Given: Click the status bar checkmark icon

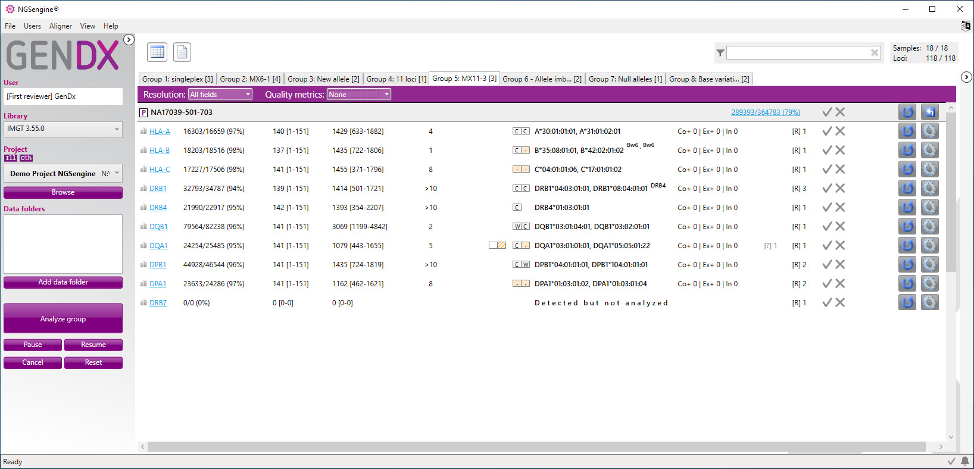Looking at the screenshot, I should coord(951,461).
